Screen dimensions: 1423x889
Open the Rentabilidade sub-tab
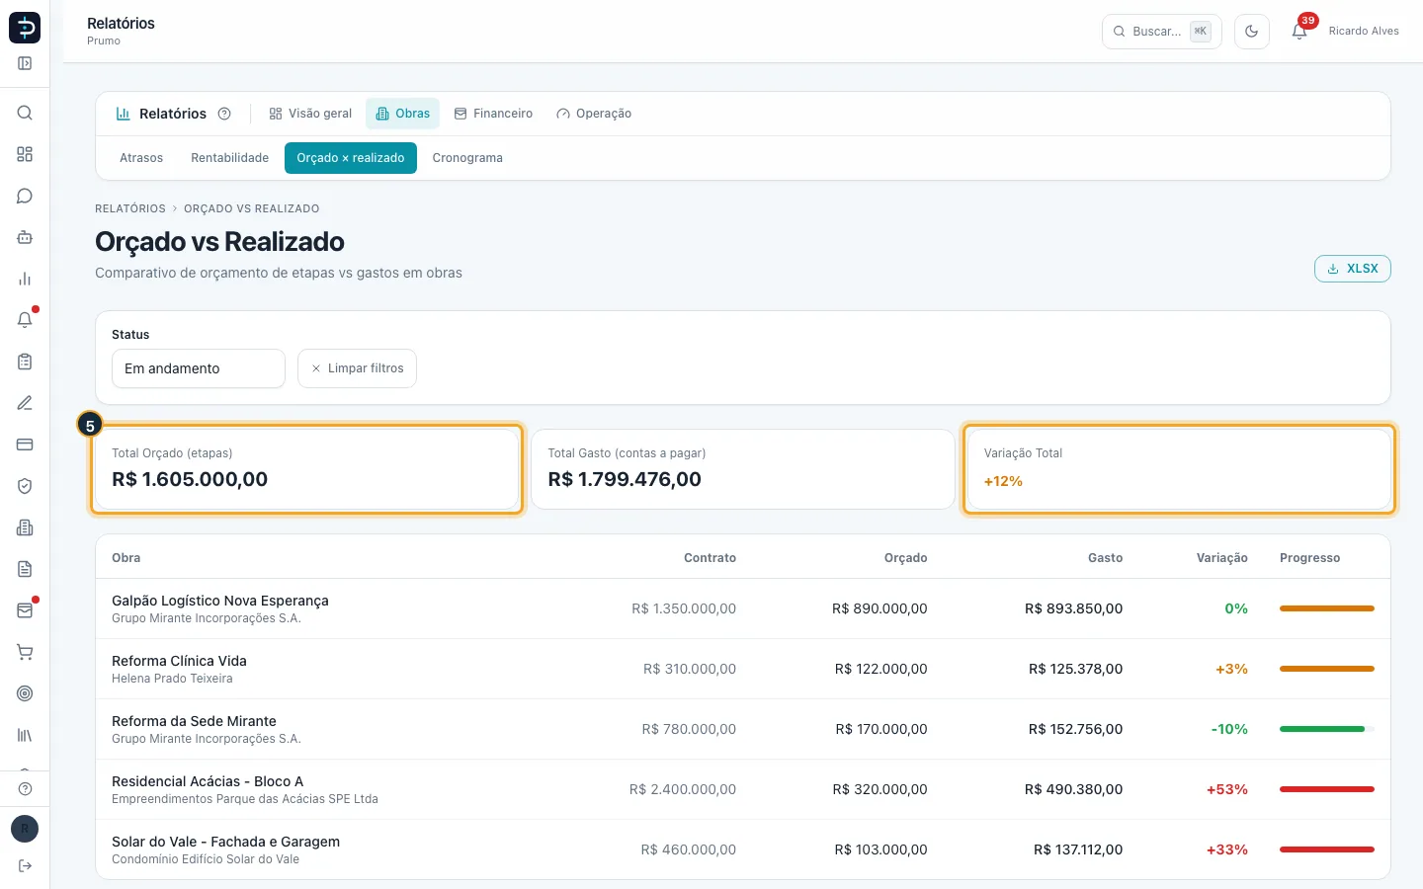(229, 158)
